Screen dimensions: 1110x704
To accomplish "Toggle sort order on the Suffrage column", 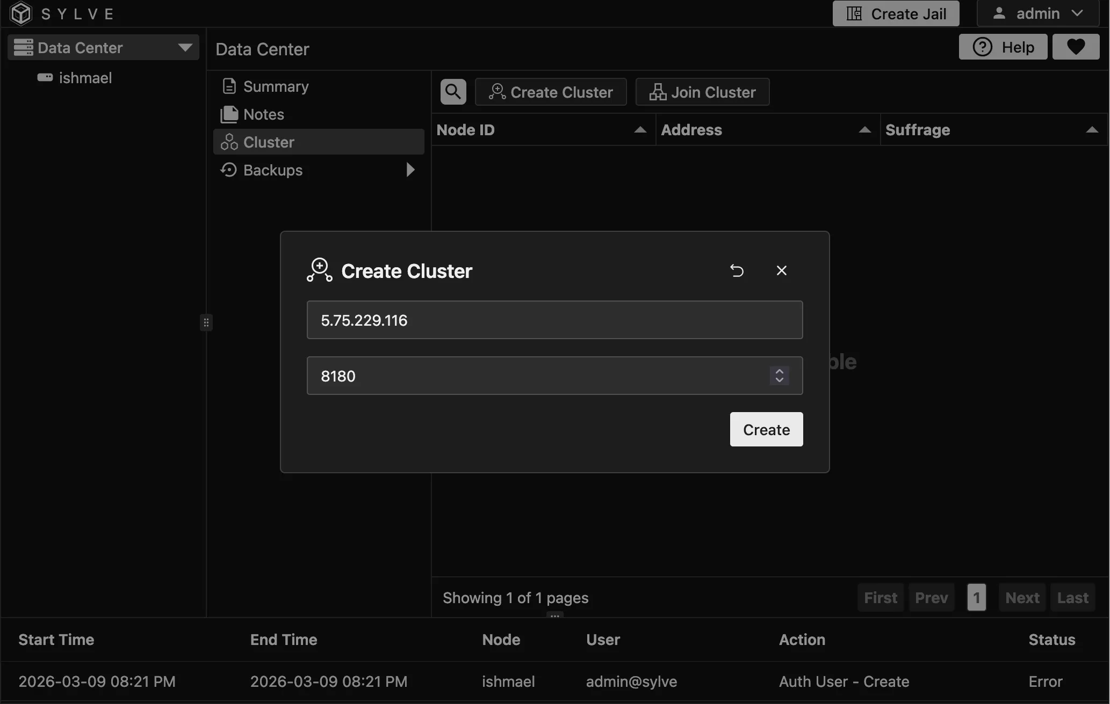I will point(1092,130).
